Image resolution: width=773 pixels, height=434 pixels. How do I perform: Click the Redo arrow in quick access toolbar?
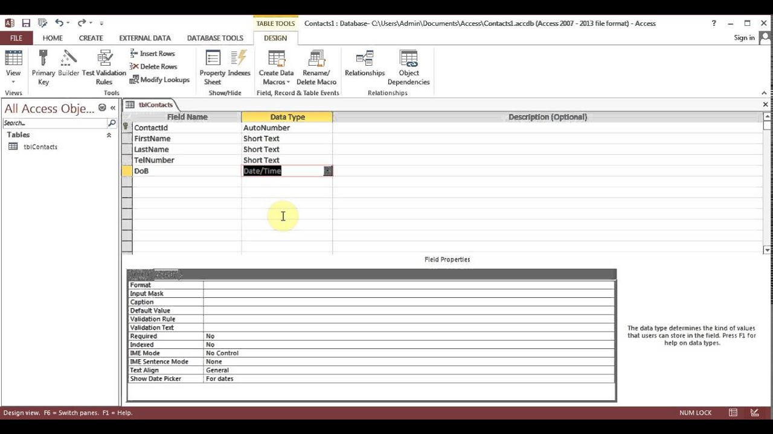tap(82, 23)
